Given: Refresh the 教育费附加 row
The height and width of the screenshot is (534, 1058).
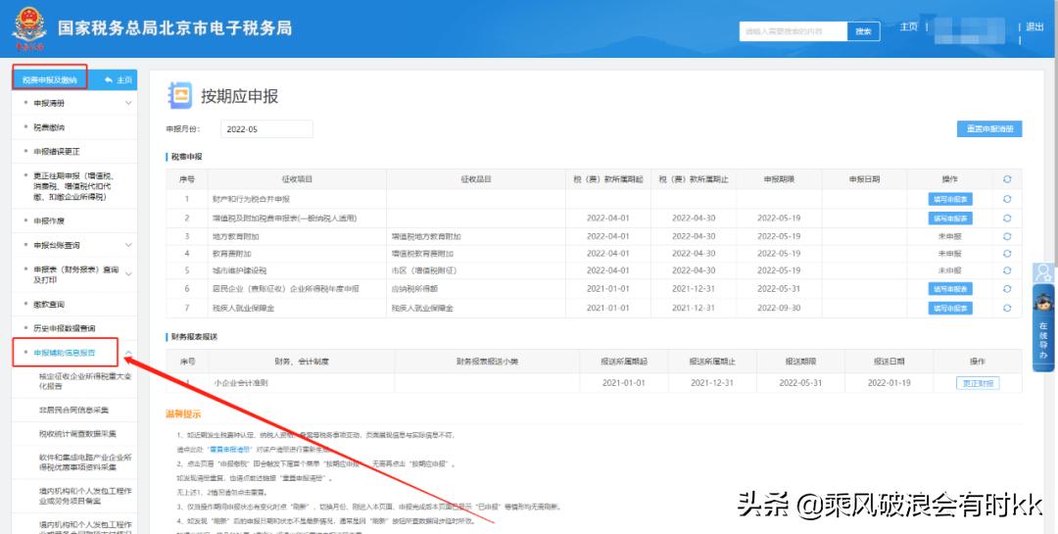Looking at the screenshot, I should click(1007, 253).
